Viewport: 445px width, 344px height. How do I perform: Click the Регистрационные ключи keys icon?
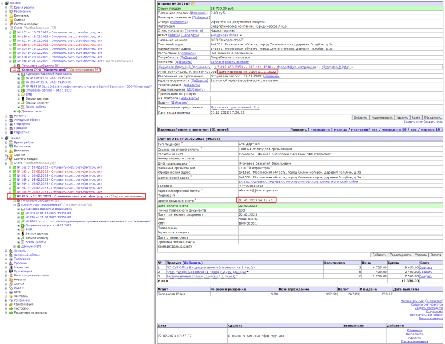pos(11,275)
